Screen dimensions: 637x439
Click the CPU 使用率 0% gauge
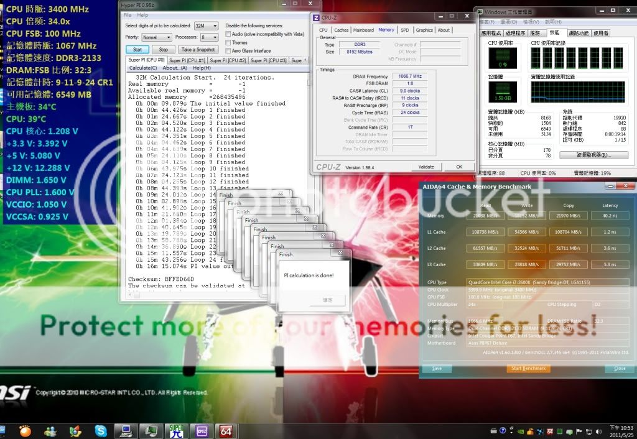(503, 58)
